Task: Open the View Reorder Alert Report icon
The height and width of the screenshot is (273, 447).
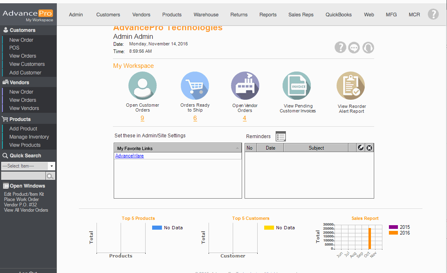Action: point(351,86)
